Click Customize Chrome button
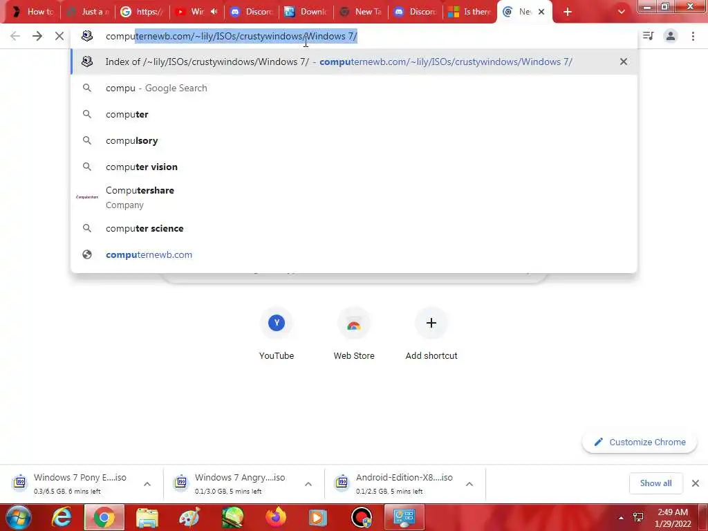The width and height of the screenshot is (708, 531). pos(640,442)
